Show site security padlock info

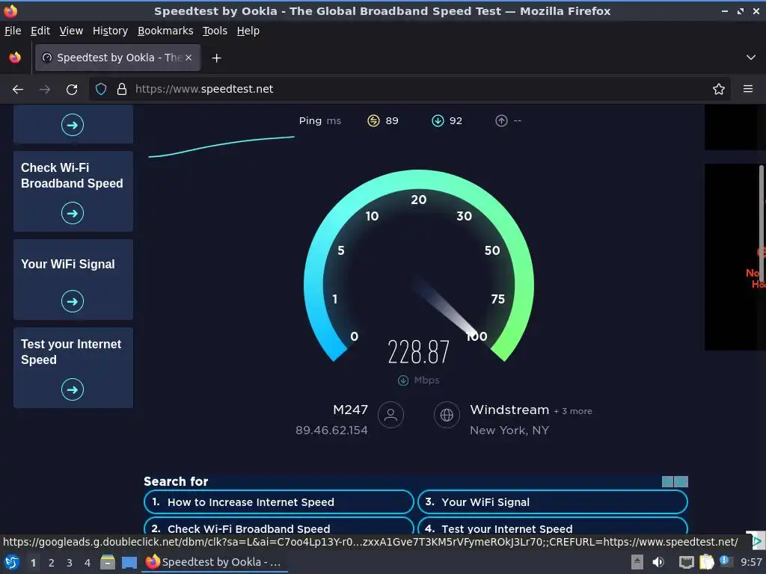[x=122, y=89]
